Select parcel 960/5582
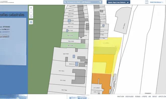This screenshot has width=166, height=99. (x=71, y=14)
